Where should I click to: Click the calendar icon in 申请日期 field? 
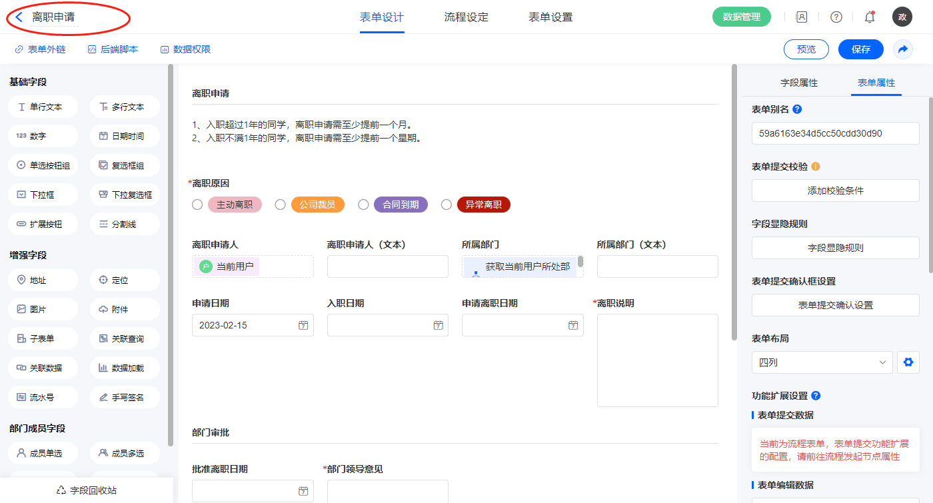pos(303,325)
